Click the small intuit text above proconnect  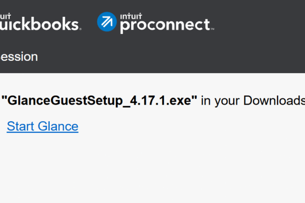click(x=130, y=16)
